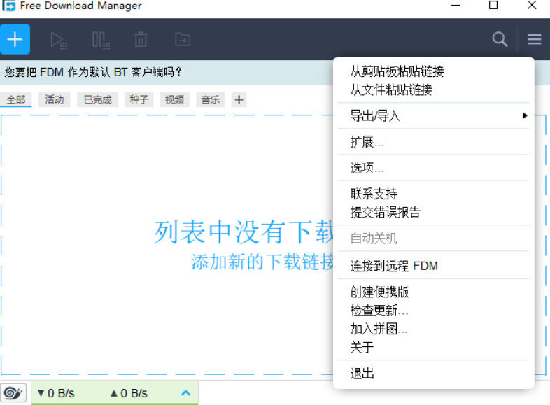Expand the bottom panel chevron arrow
The width and height of the screenshot is (550, 405).
[185, 392]
